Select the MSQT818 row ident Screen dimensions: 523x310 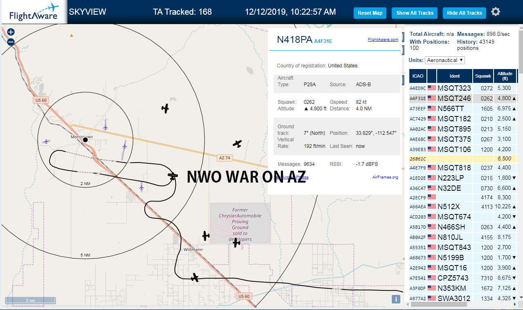[454, 167]
